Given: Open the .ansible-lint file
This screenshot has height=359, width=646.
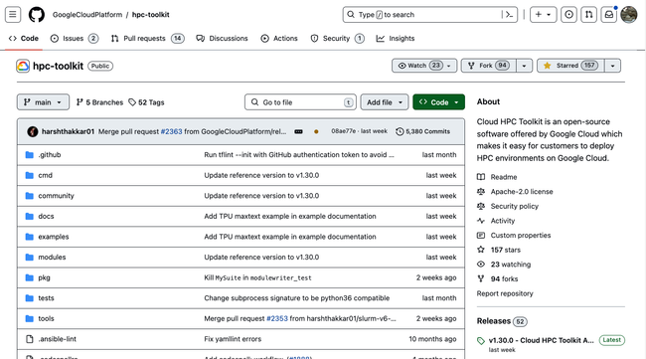Looking at the screenshot, I should point(58,339).
